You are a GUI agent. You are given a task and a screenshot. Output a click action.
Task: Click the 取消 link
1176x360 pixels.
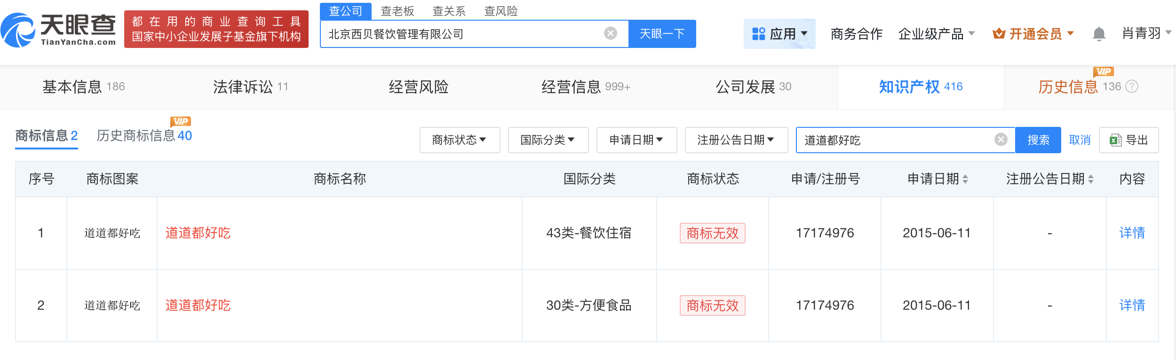tap(1080, 140)
